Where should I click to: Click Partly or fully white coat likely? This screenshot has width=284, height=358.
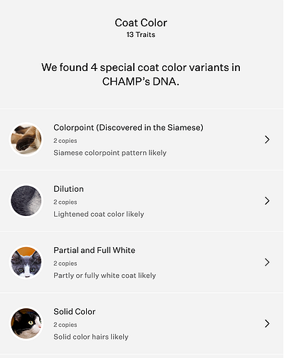[105, 276]
